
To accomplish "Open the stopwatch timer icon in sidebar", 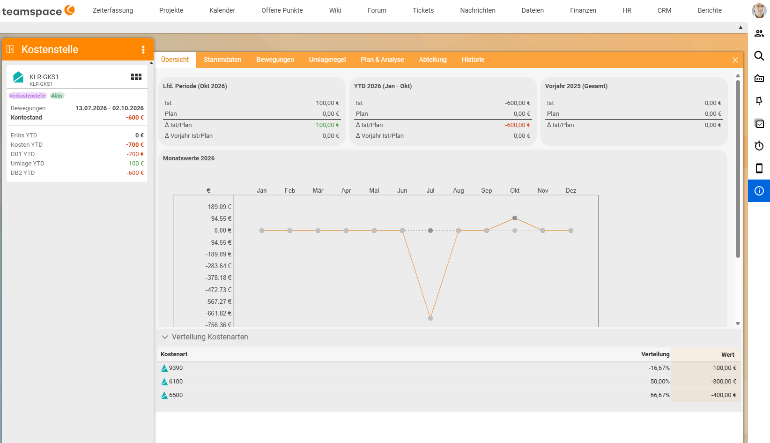I will (759, 146).
